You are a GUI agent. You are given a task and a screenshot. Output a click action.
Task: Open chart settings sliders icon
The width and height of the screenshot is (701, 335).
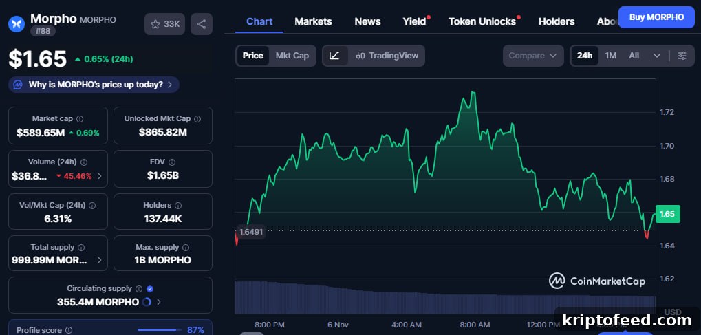tap(682, 56)
